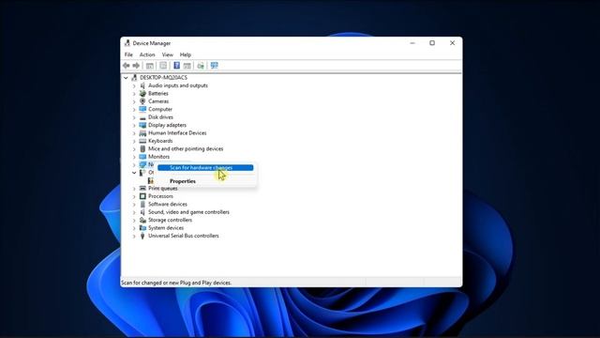Select the Computer tree label
This screenshot has width=600, height=338.
click(x=160, y=109)
